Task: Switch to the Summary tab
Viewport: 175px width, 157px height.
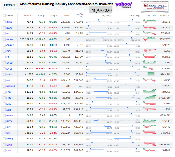Action: coord(9,5)
